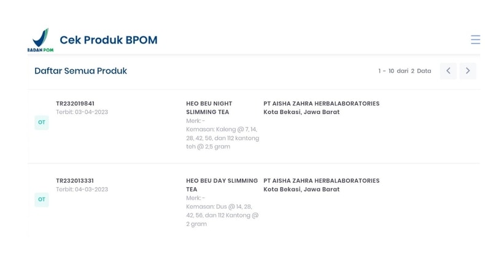Click PT Aisha Zahra in second row

click(x=321, y=181)
